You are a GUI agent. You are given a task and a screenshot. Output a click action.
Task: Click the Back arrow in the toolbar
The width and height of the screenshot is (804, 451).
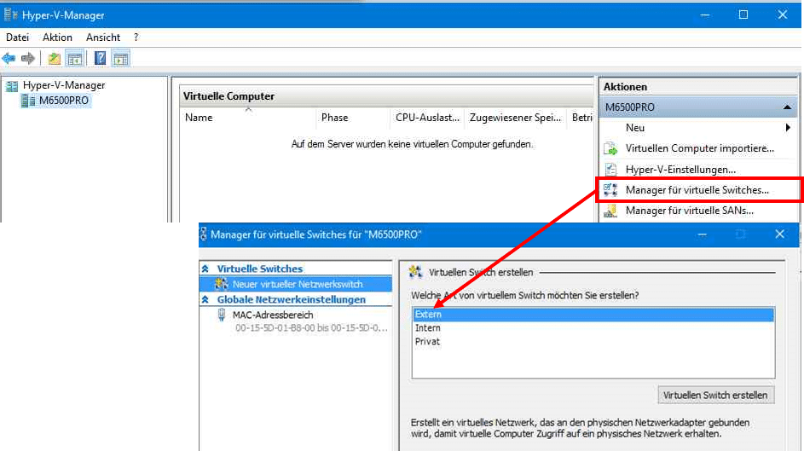tap(9, 59)
